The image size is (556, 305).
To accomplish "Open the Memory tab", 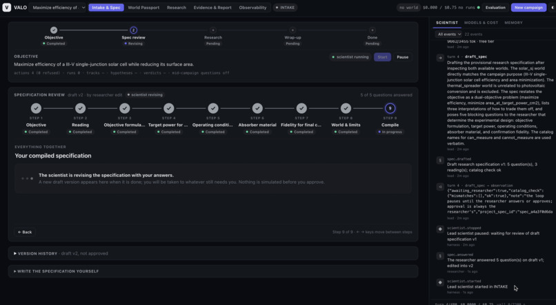I will (x=513, y=23).
